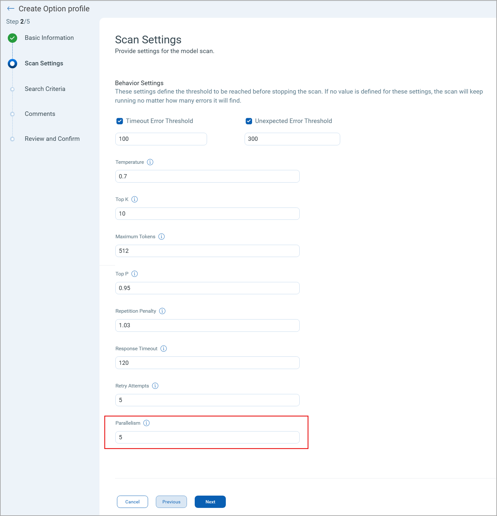The image size is (497, 516).
Task: Select the Scan Settings step
Action: pyautogui.click(x=44, y=63)
